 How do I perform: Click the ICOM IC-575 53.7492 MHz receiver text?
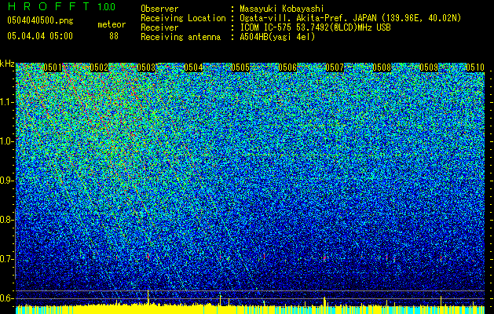click(x=315, y=27)
